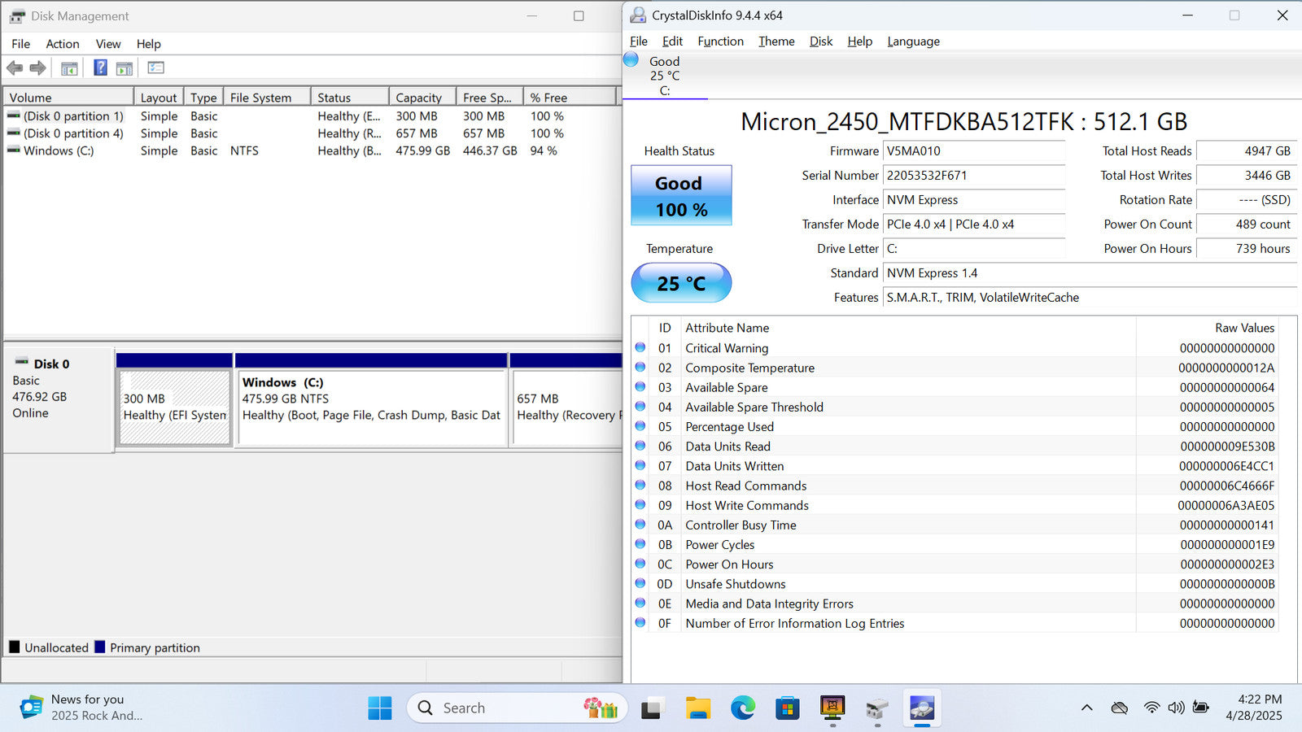Select the Windows (C:) partition block

tap(371, 407)
